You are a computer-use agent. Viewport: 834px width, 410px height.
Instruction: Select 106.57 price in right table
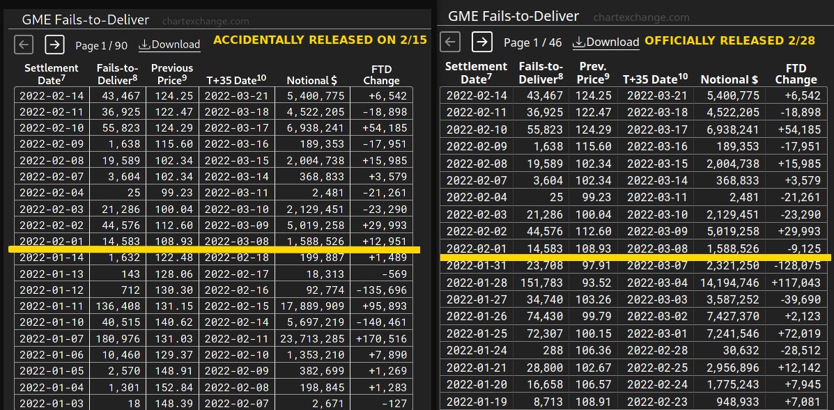click(x=593, y=385)
